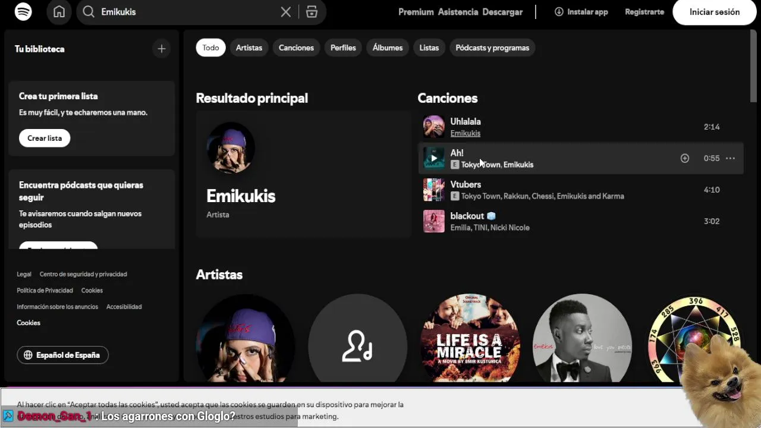This screenshot has width=761, height=428.
Task: Click the plus icon in Tu biblioteca
Action: point(162,49)
